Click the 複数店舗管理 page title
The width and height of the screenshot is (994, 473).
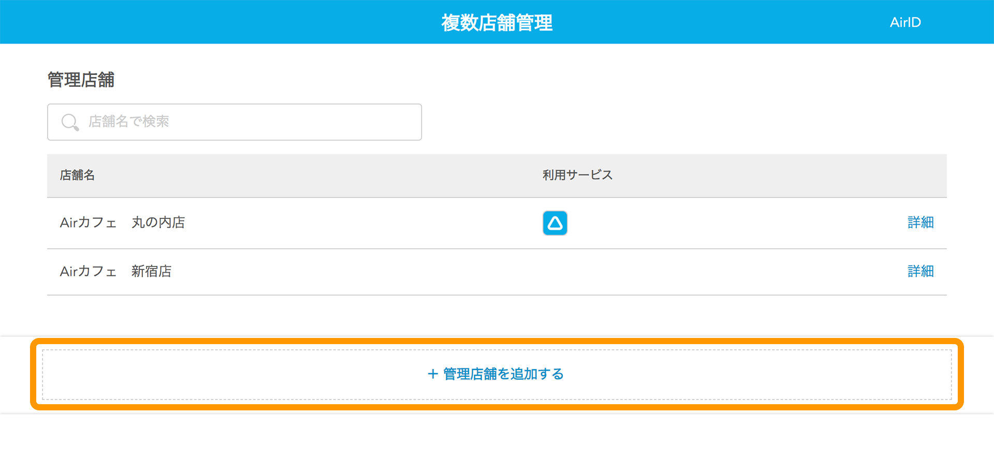pyautogui.click(x=497, y=23)
